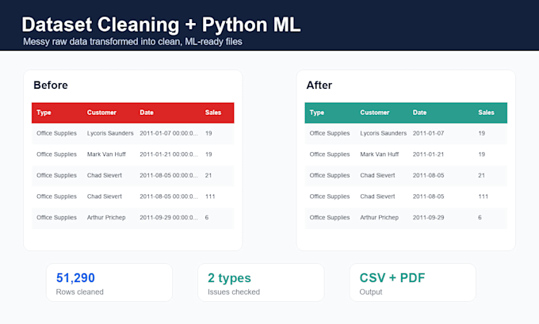Click the Date header in the green After table

(x=419, y=112)
